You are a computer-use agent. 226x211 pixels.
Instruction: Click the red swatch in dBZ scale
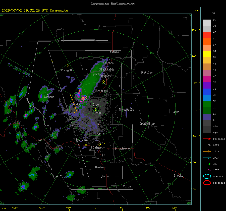[207, 35]
